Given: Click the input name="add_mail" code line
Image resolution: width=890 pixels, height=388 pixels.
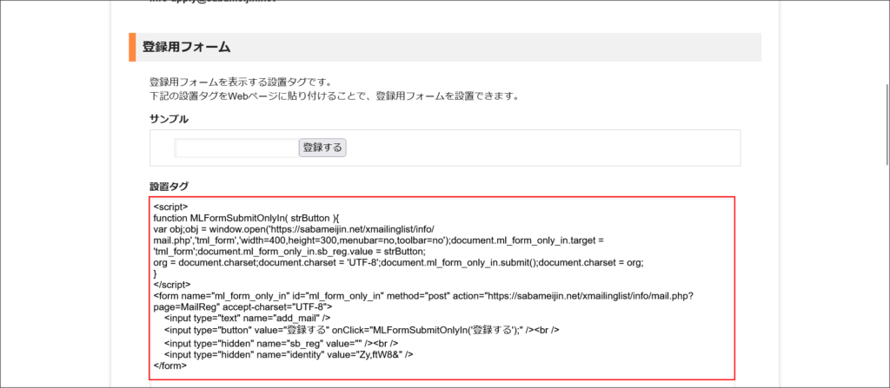Looking at the screenshot, I should point(247,319).
